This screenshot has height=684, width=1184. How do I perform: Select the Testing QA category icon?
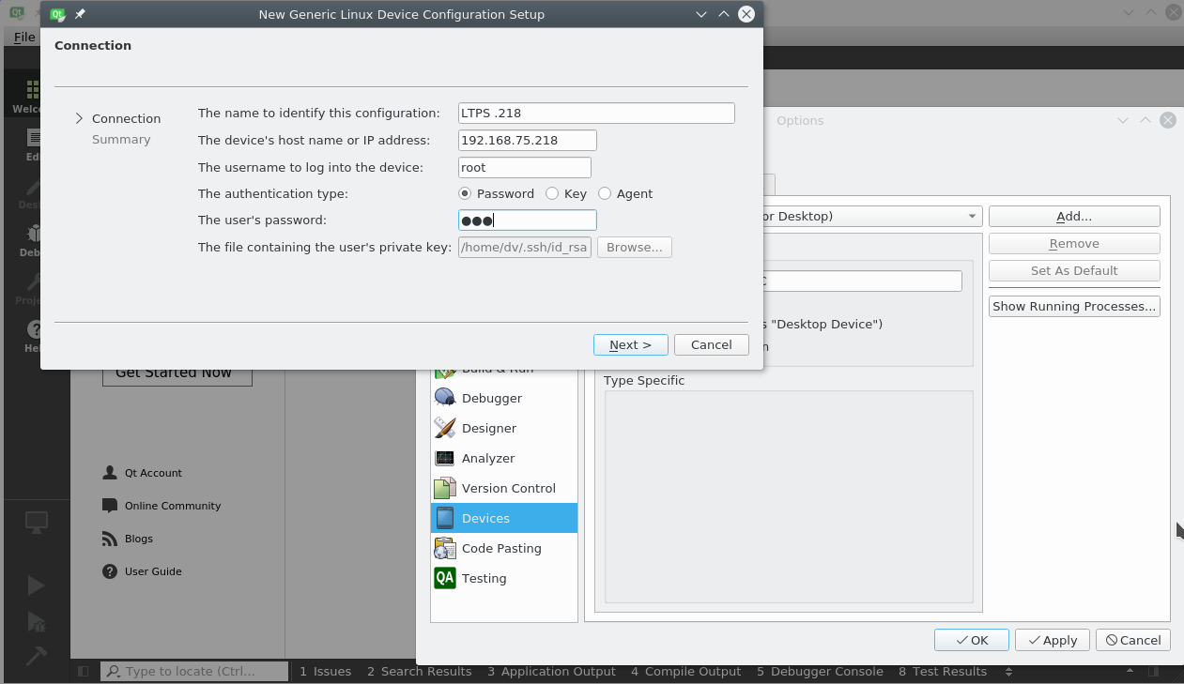tap(445, 578)
